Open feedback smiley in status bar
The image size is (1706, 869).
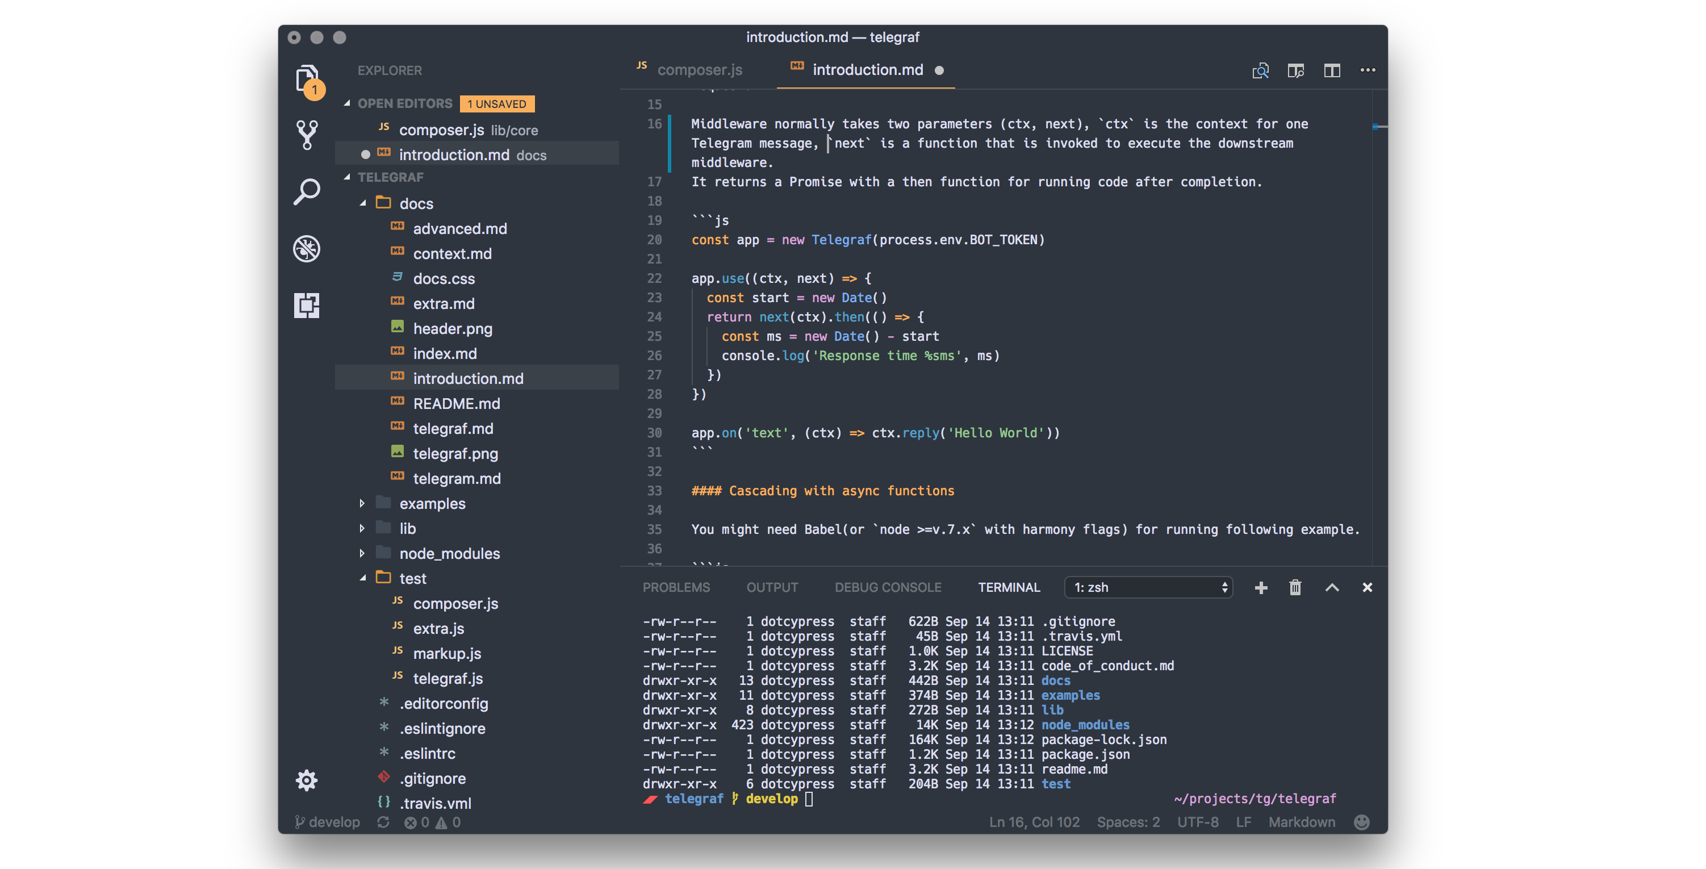click(x=1362, y=822)
